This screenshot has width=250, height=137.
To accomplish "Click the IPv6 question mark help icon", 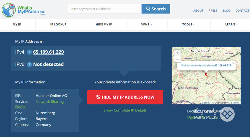I will coord(29,64).
